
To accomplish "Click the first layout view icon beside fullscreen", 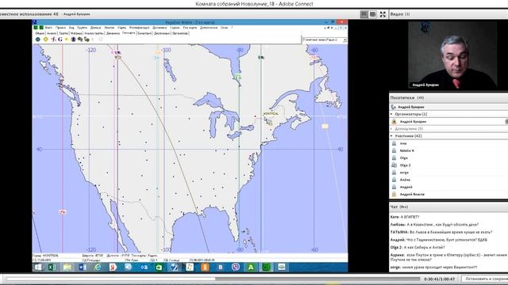I will click(364, 14).
